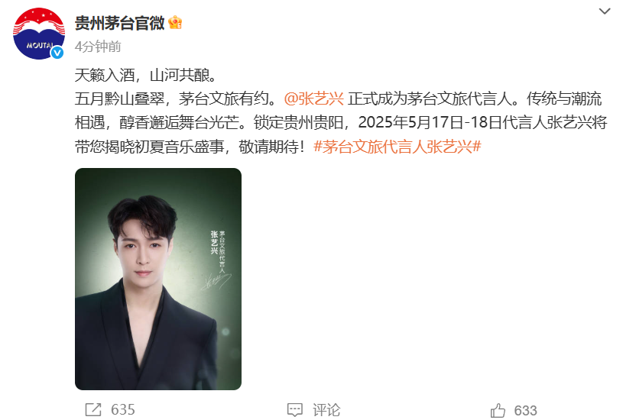Open the Moutai logo avatar

[x=38, y=34]
